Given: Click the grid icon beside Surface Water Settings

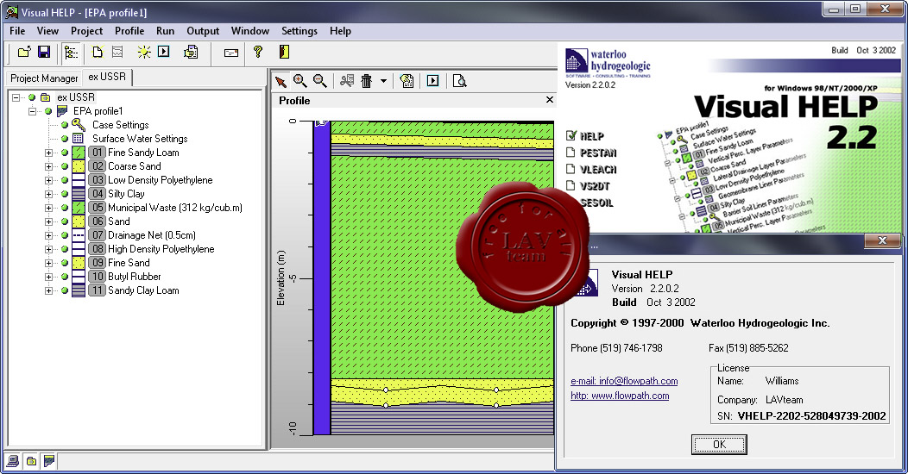Looking at the screenshot, I should tap(79, 139).
